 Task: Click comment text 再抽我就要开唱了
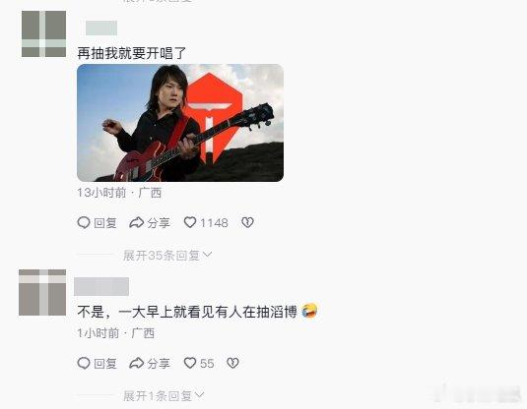(x=132, y=53)
